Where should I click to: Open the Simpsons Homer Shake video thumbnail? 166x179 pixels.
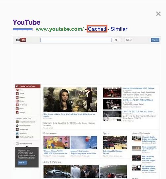pyautogui.click(x=57, y=142)
